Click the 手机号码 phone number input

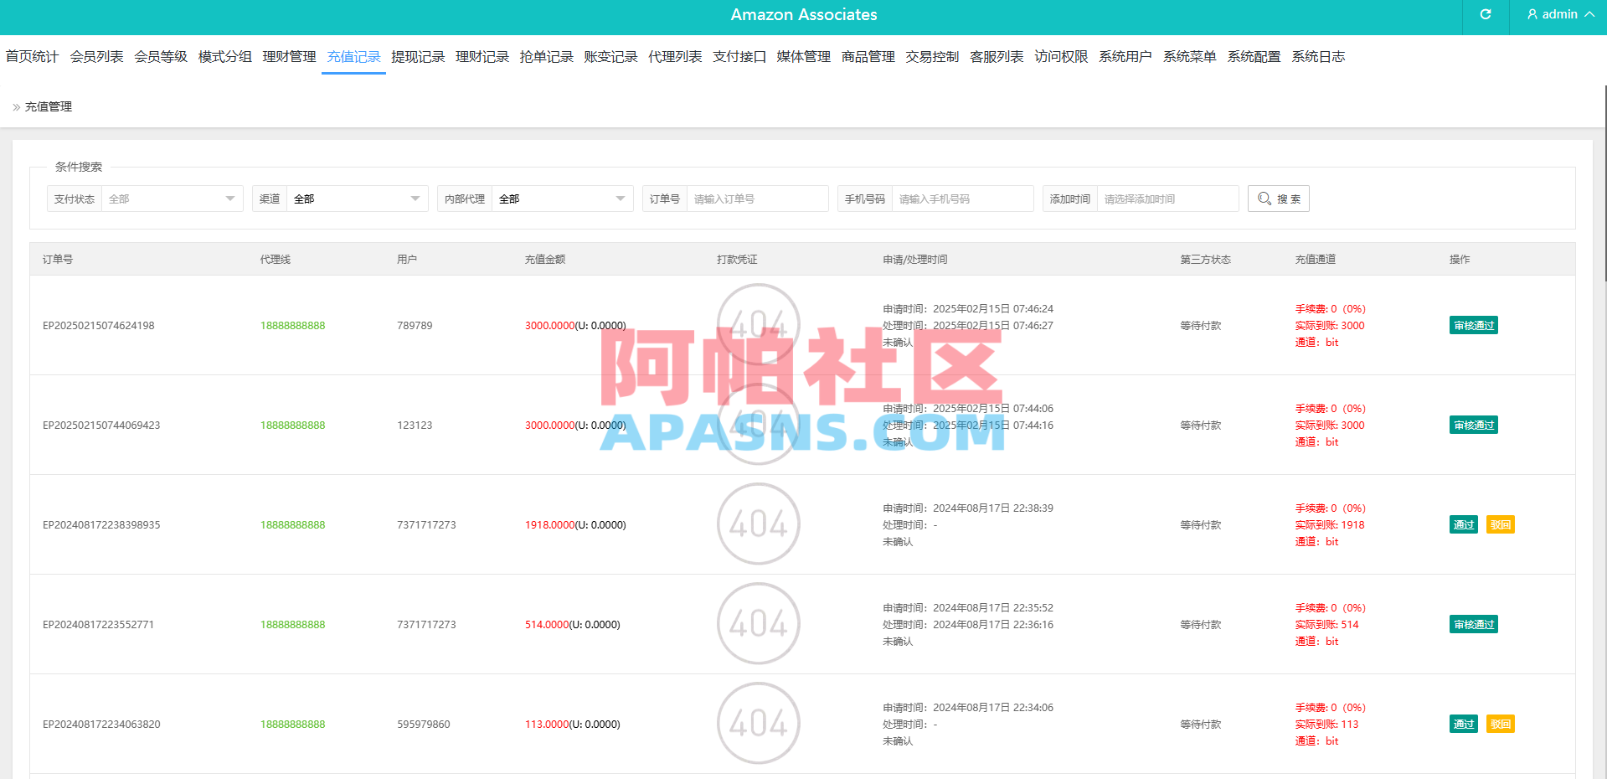click(961, 199)
